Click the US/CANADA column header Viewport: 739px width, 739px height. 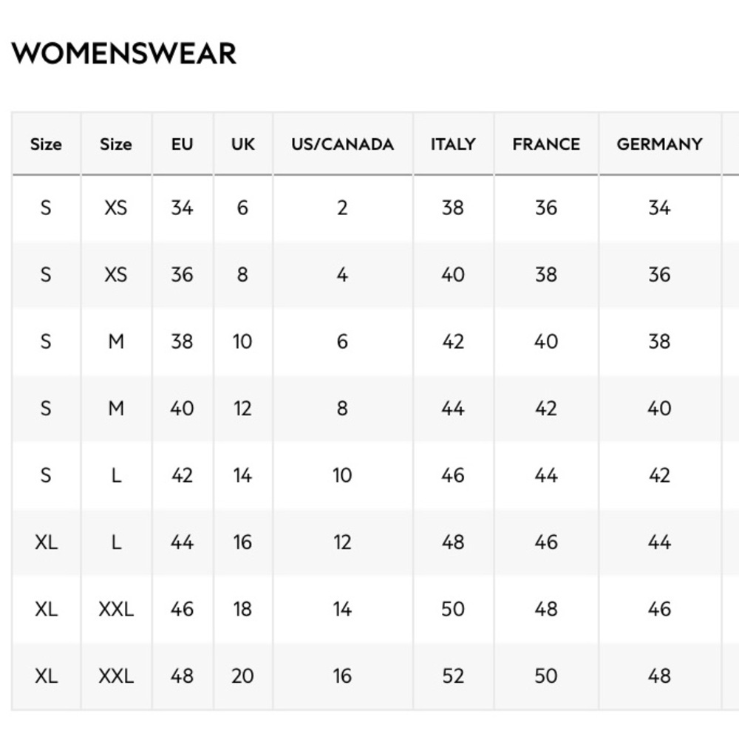(x=343, y=144)
